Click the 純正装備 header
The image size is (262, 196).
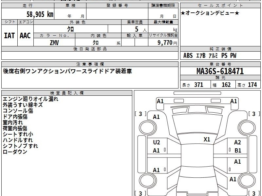(x=220, y=49)
